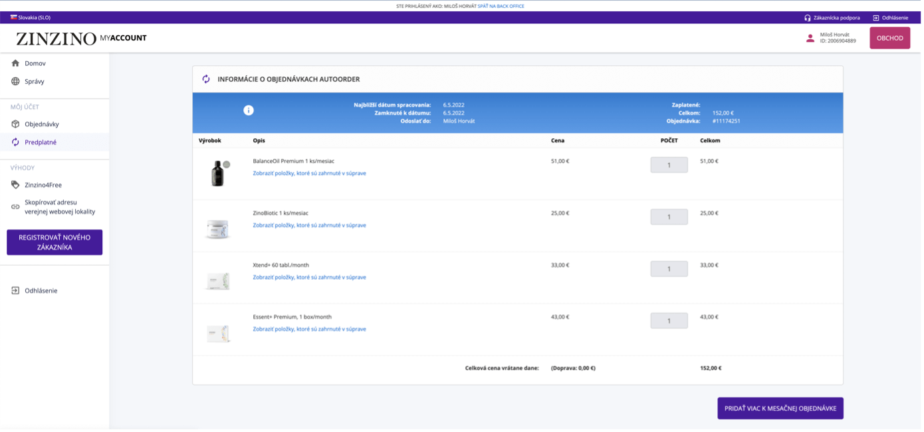
Task: Click the Essent+ Premium box thumbnail
Action: tap(218, 333)
